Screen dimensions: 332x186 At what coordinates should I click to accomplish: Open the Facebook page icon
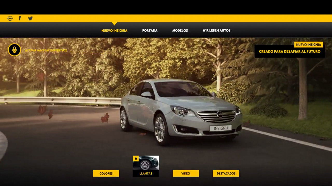[20, 18]
